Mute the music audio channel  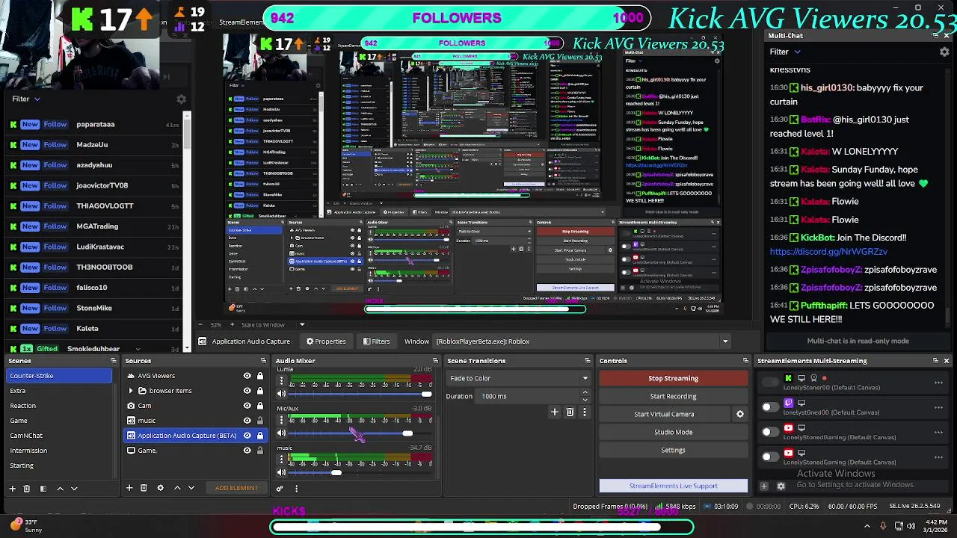click(x=282, y=472)
